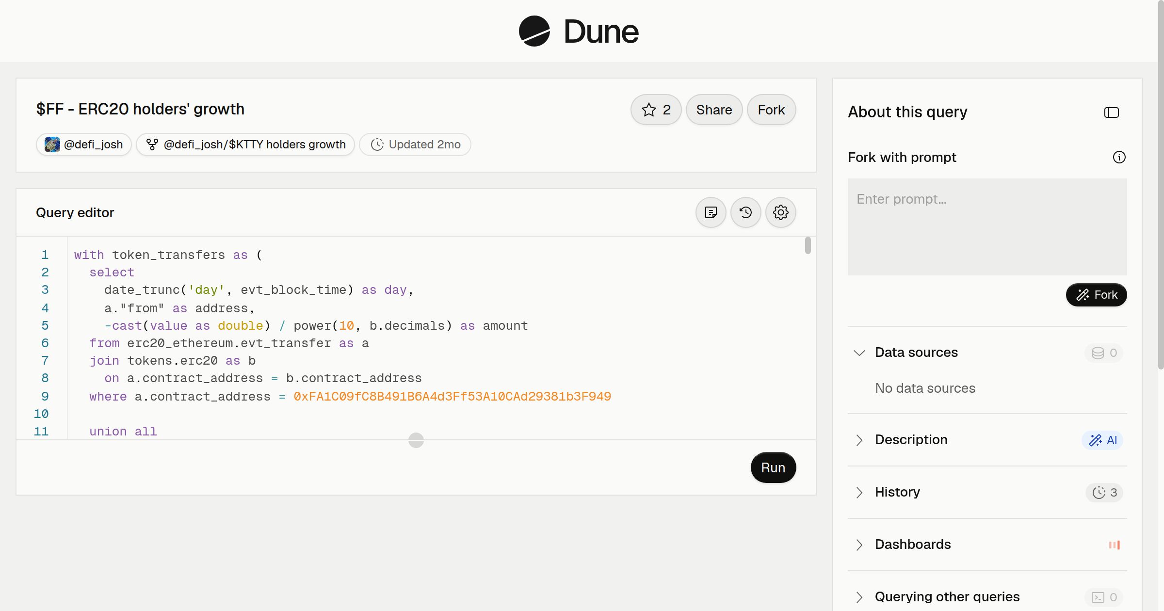Toggle the About this query sidebar panel

pos(1112,113)
